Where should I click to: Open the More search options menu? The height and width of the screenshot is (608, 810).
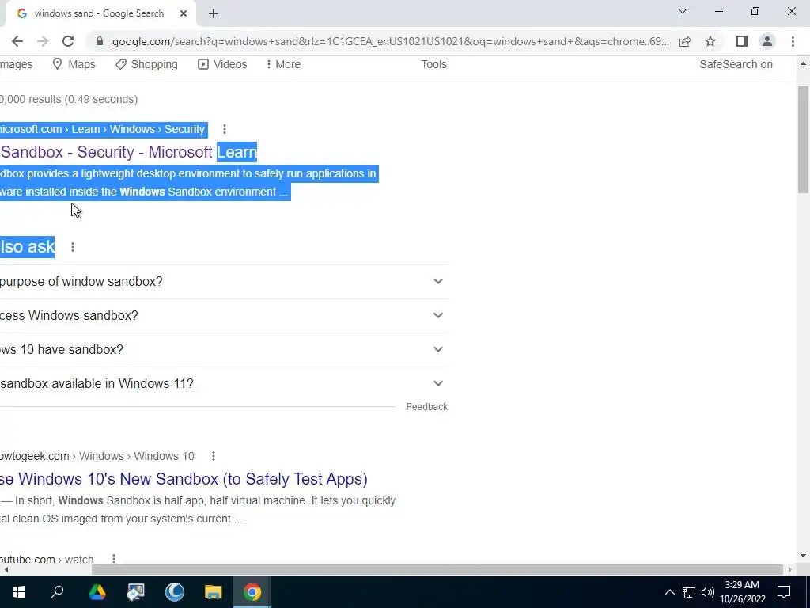click(x=283, y=64)
